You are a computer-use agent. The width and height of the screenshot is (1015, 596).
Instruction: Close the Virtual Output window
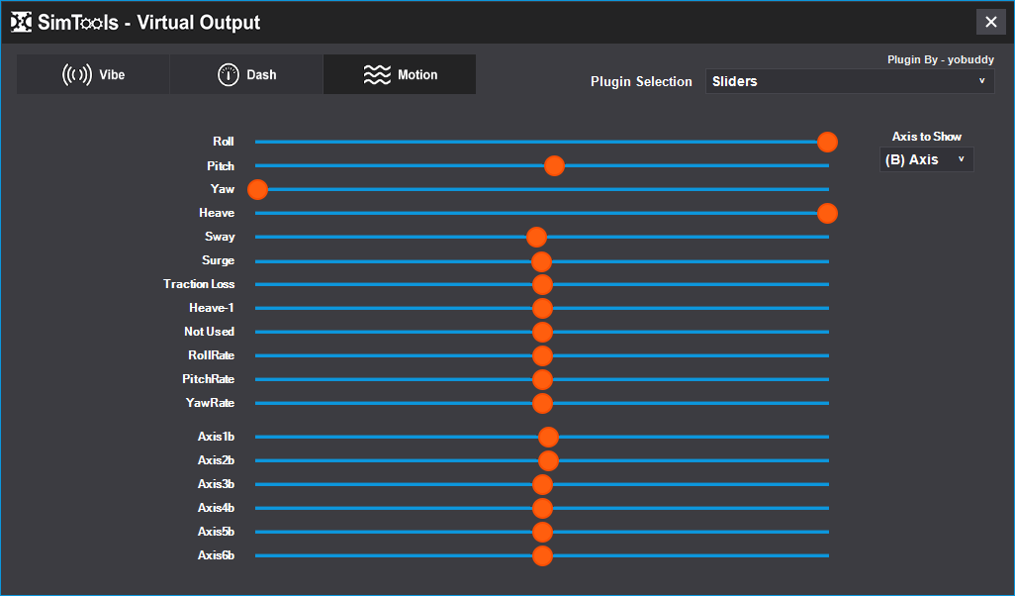pos(990,22)
